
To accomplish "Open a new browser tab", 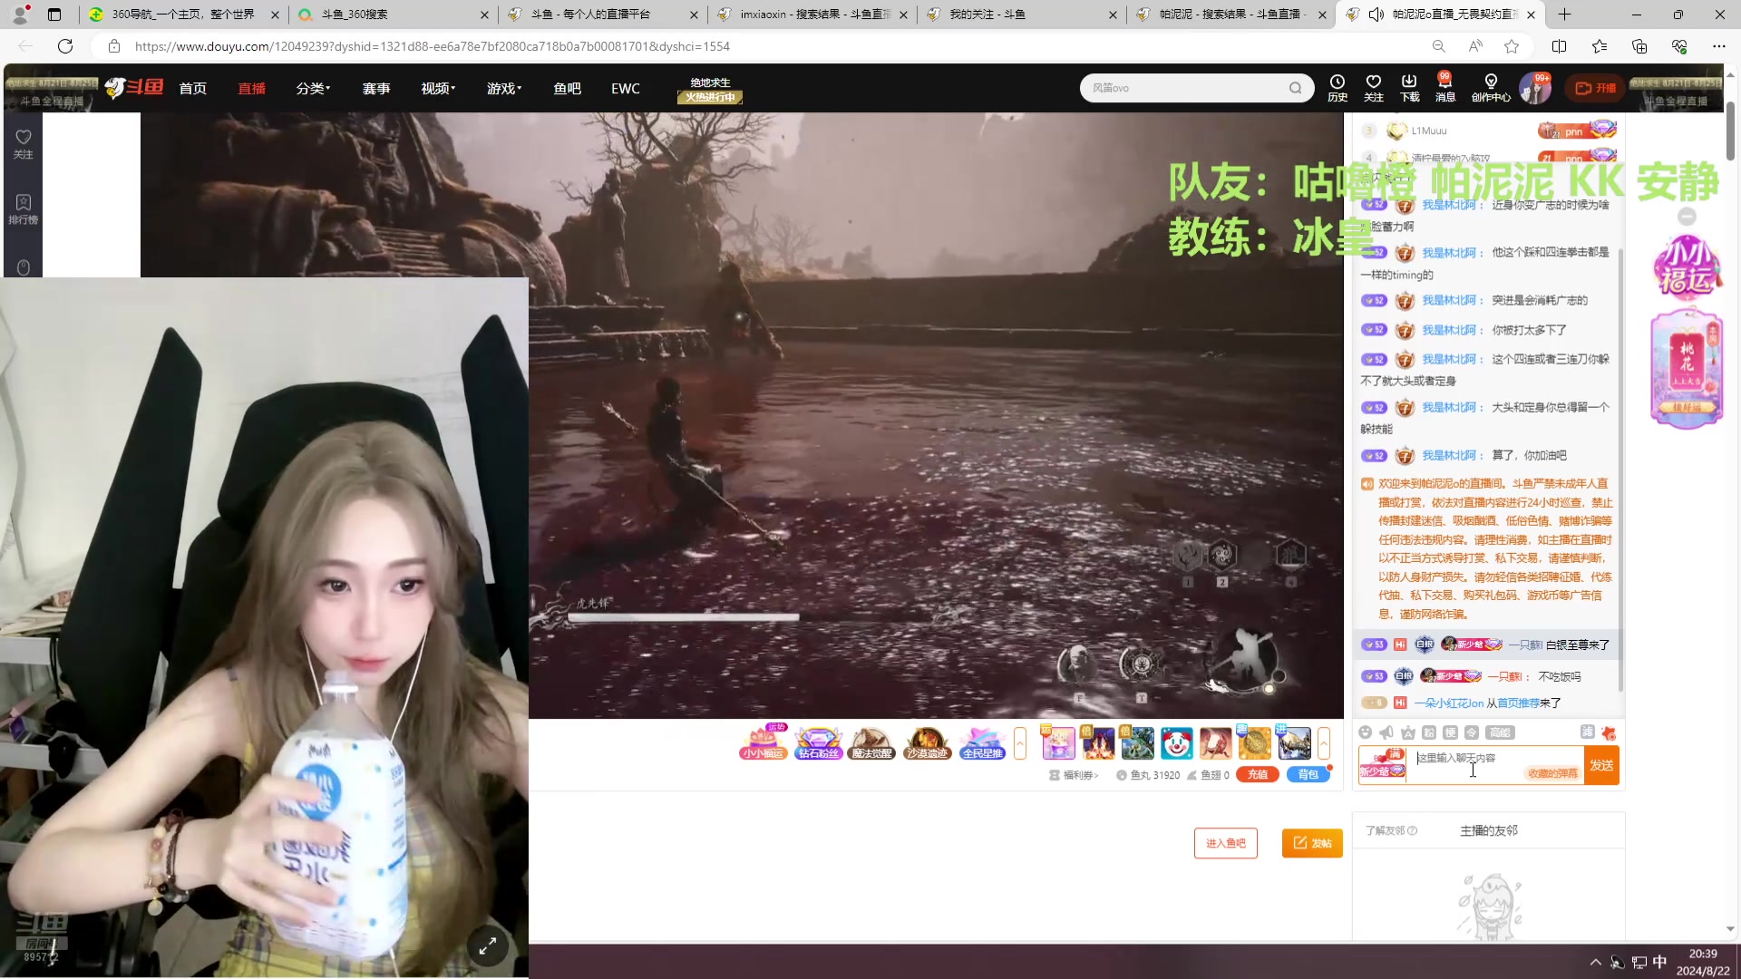I will click(1564, 15).
